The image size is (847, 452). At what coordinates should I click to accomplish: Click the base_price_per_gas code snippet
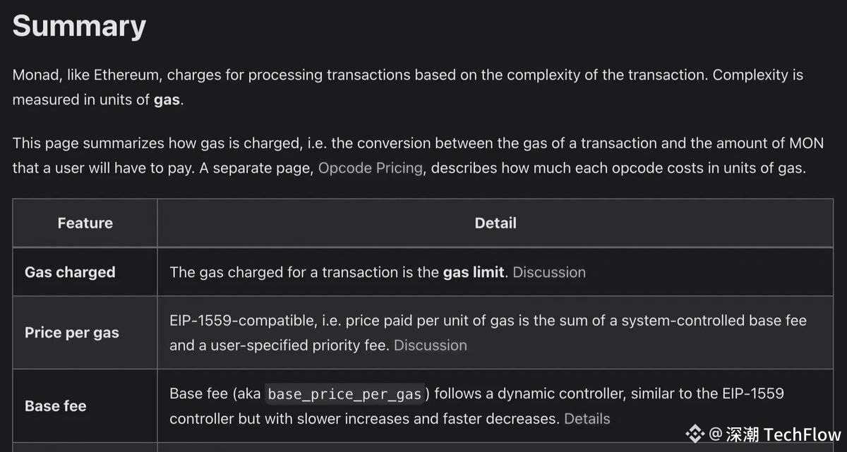tap(344, 394)
